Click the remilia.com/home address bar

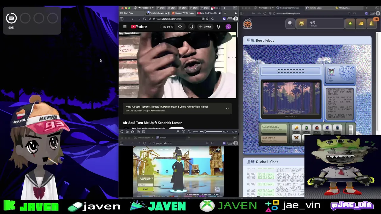tap(310, 13)
